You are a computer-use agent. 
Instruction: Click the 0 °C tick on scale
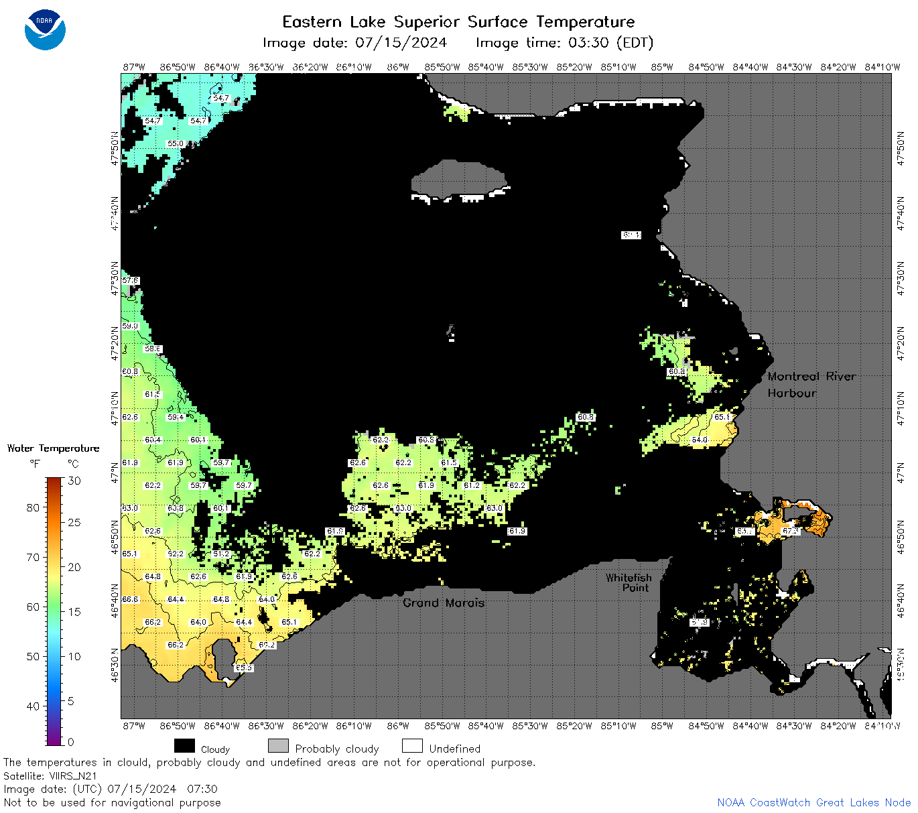(x=71, y=742)
